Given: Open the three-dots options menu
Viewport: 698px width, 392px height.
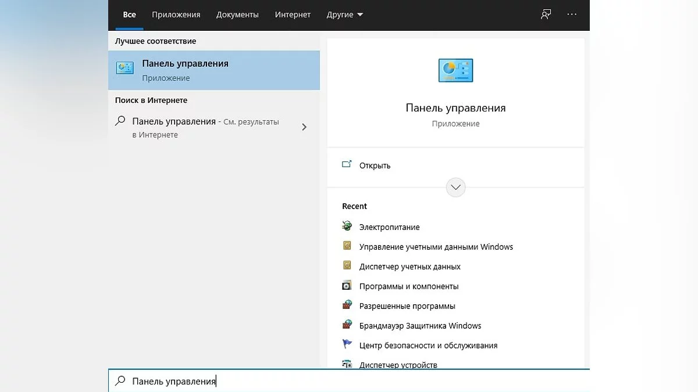Looking at the screenshot, I should click(x=572, y=15).
